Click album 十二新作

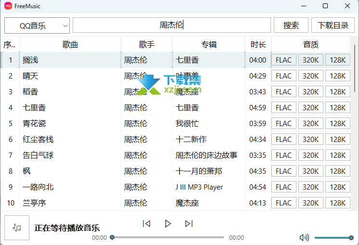(x=191, y=139)
